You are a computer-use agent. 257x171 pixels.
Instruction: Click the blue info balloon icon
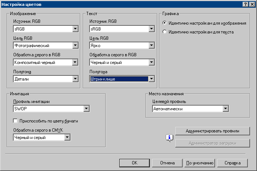coord(169,138)
